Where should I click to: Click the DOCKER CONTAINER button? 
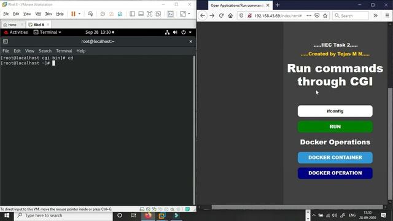[x=335, y=158]
